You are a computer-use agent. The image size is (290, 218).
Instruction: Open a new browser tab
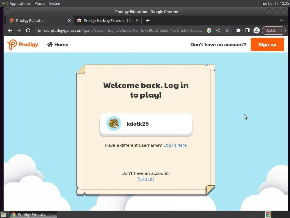coord(148,20)
